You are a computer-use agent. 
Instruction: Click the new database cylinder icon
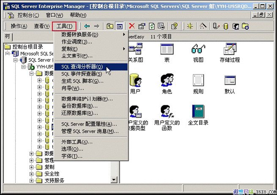(x=225, y=26)
